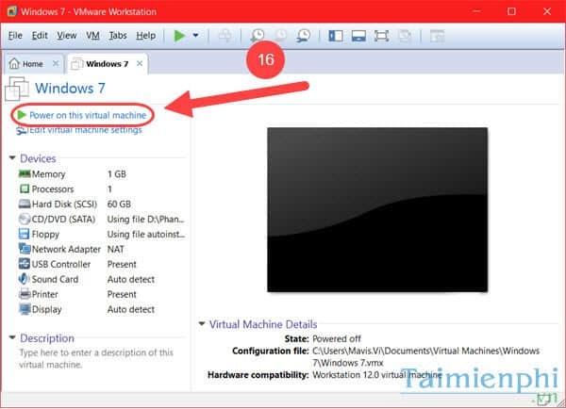The height and width of the screenshot is (409, 566).
Task: Click the Printer device icon
Action: click(25, 294)
